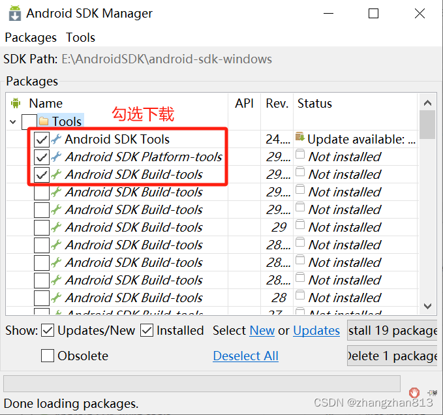The image size is (443, 415).
Task: Open the Packages menu
Action: click(31, 37)
